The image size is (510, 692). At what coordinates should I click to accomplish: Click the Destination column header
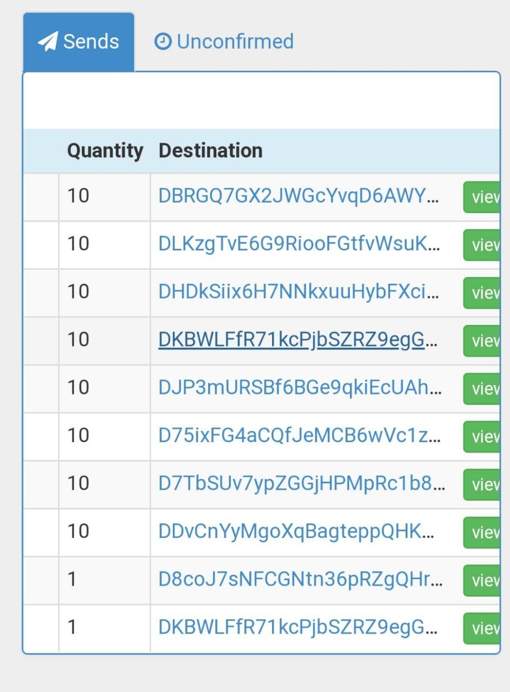210,150
